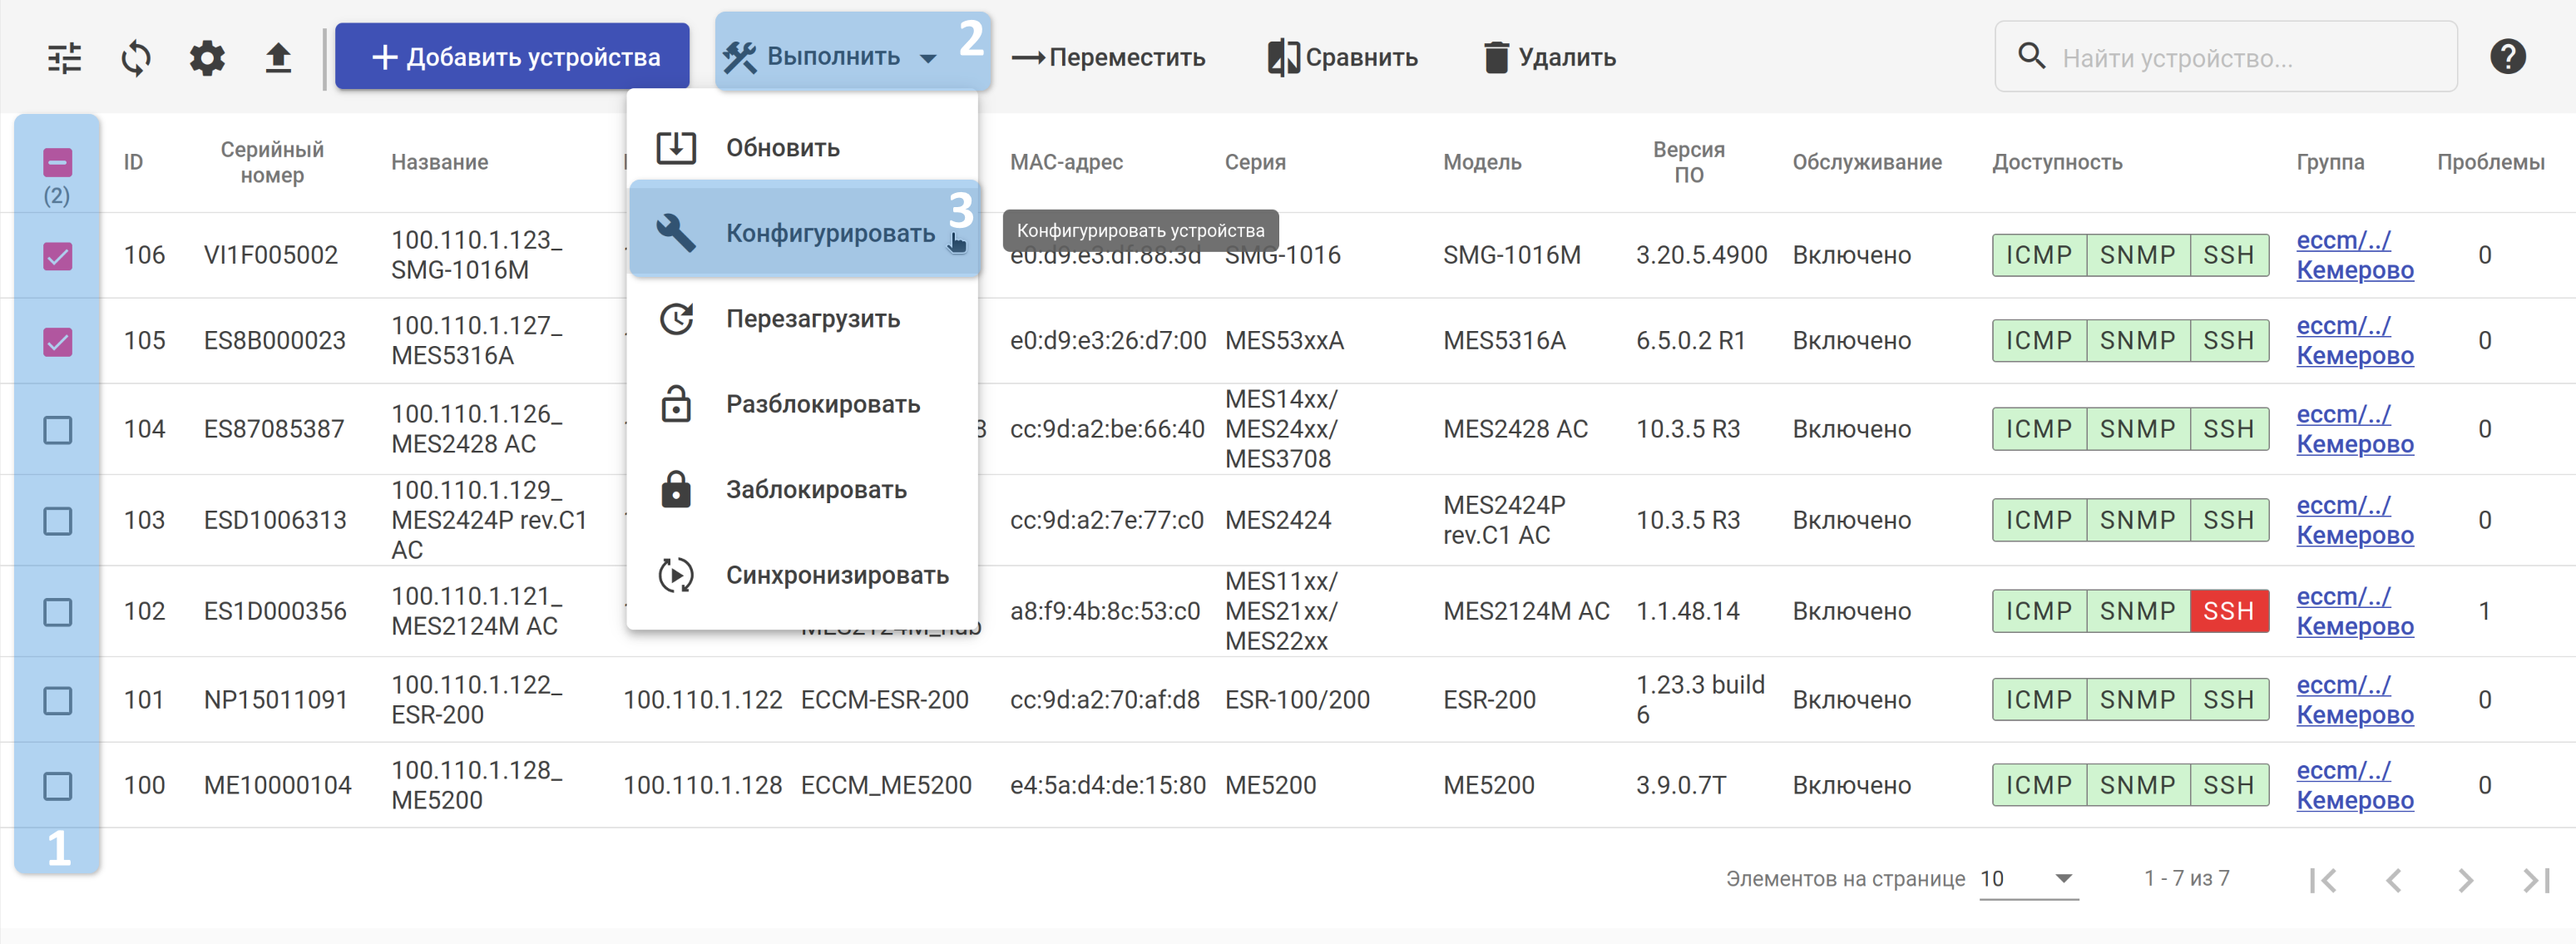This screenshot has height=944, width=2576.
Task: Click the refresh arrows icon in toolbar
Action: 136,58
